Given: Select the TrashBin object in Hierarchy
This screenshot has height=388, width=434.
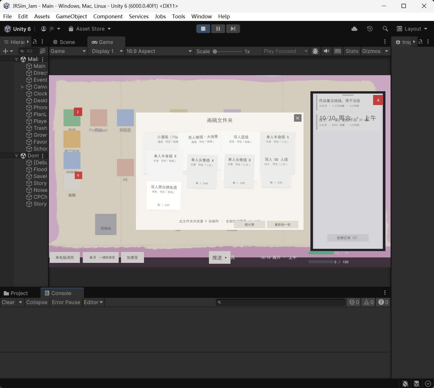Looking at the screenshot, I should pyautogui.click(x=37, y=128).
